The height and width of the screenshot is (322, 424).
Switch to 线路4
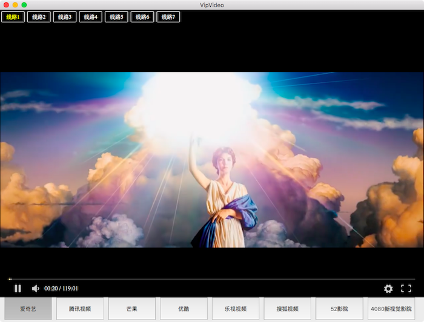tap(91, 17)
